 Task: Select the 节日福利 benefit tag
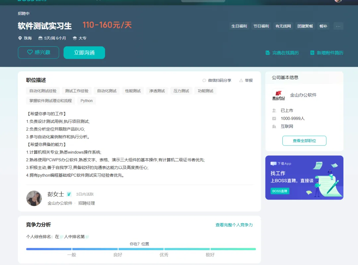(261, 26)
